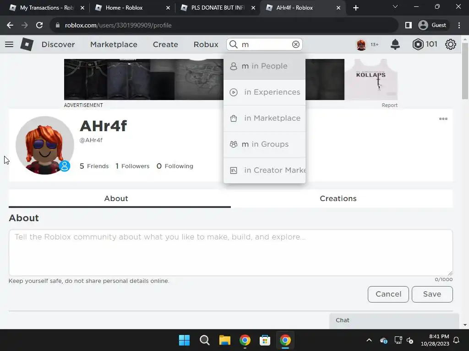Click the Save button

pos(432,294)
